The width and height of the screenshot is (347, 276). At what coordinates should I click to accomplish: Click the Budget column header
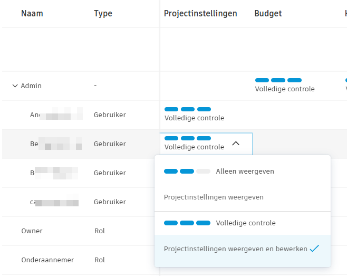pos(268,14)
